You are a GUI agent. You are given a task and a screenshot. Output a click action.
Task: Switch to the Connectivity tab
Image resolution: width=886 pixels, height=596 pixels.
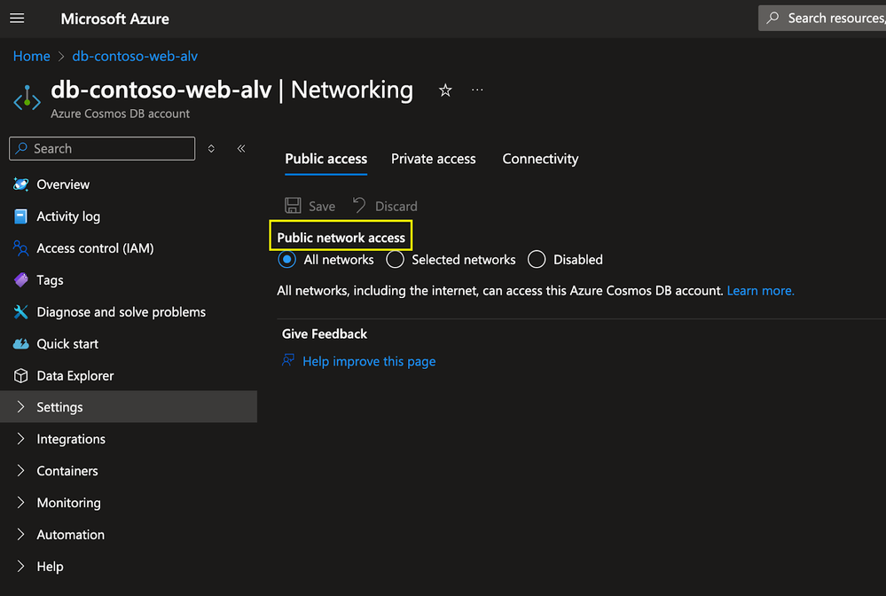540,159
